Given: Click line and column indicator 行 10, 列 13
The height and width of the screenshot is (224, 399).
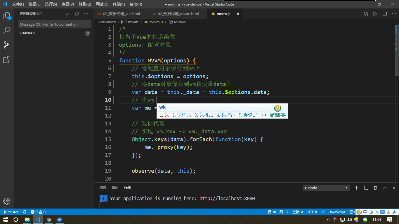Looking at the screenshot, I should pos(277,212).
